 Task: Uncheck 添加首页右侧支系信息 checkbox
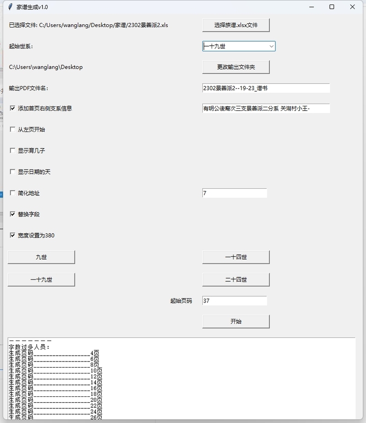pos(12,108)
